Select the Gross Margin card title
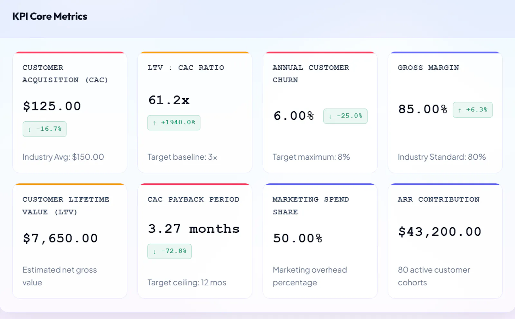515x319 pixels. (x=428, y=68)
